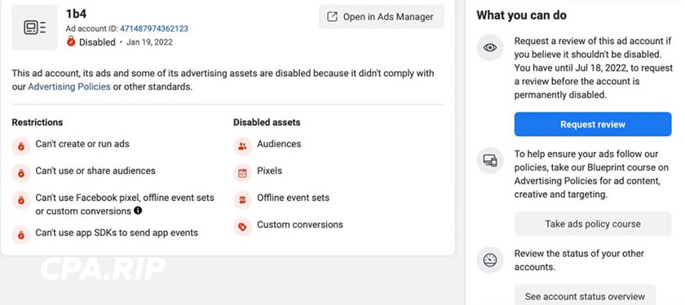Click the Audiences people icon
This screenshot has width=685, height=305.
pyautogui.click(x=242, y=146)
